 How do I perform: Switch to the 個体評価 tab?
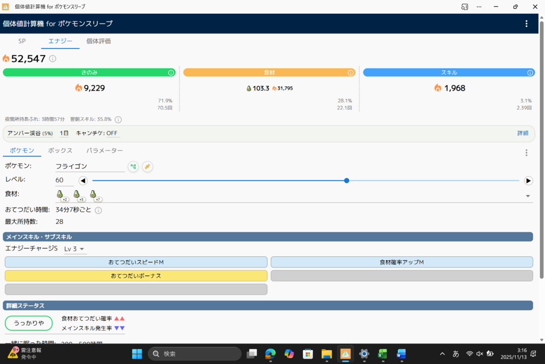(98, 41)
